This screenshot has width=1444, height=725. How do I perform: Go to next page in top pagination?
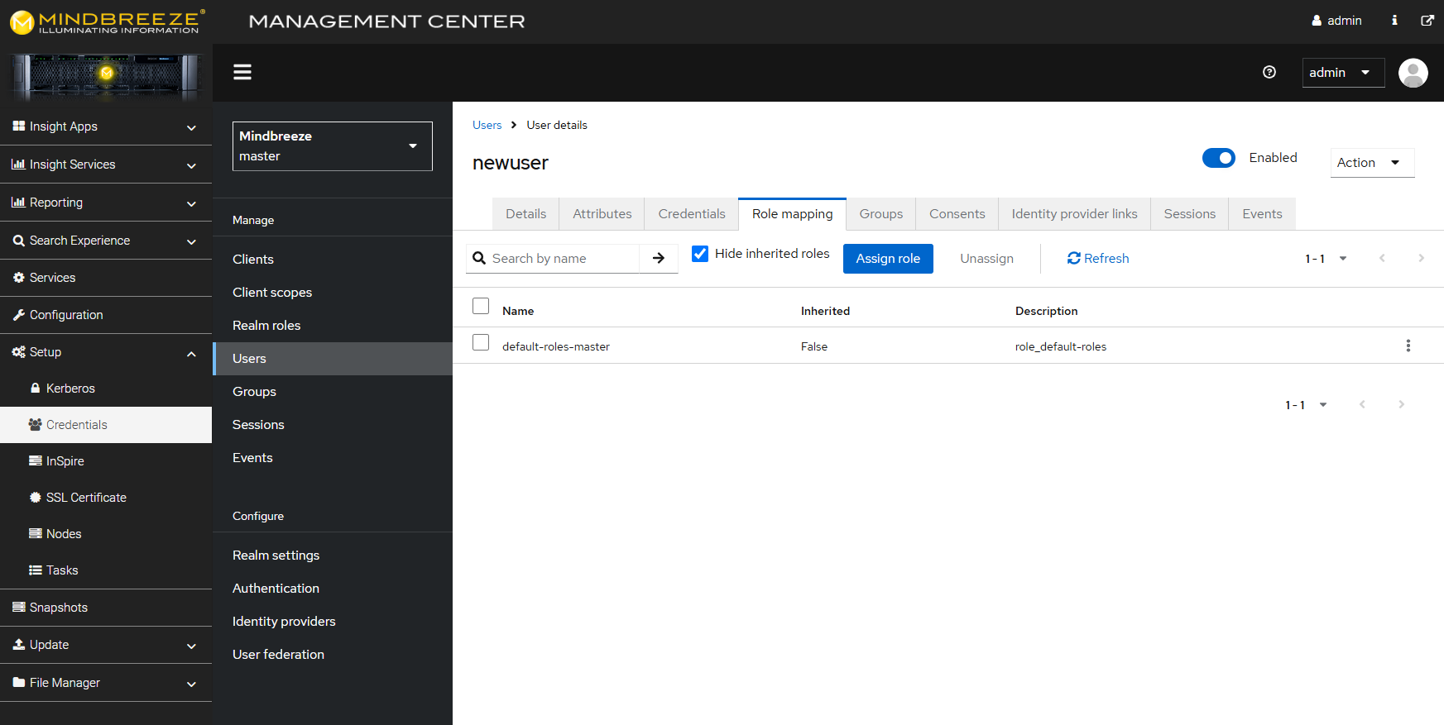click(1422, 258)
